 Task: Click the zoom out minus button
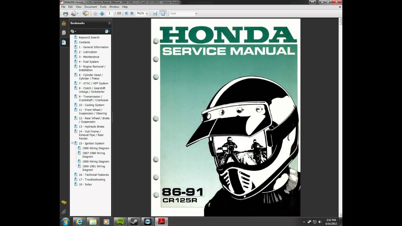pos(127,13)
